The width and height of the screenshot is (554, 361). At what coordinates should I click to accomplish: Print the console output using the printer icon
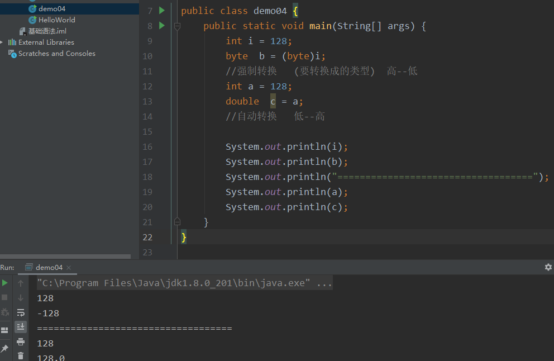click(x=21, y=341)
